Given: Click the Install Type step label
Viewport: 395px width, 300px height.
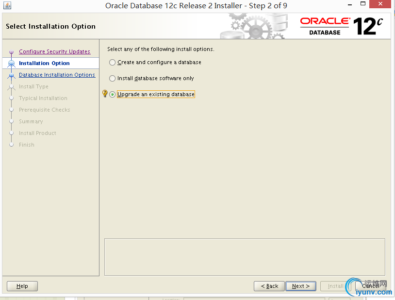Looking at the screenshot, I should (33, 86).
